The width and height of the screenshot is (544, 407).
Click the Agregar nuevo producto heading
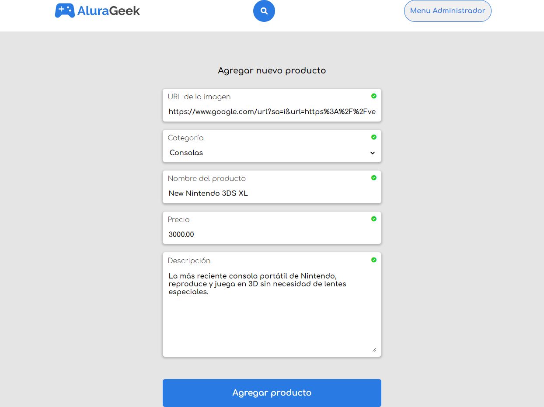(272, 70)
